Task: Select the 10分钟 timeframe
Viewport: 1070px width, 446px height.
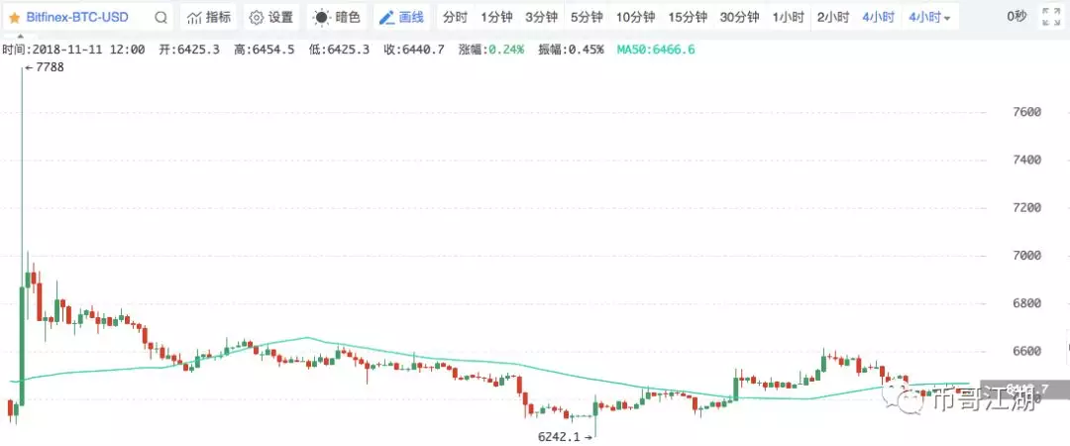Action: [635, 18]
